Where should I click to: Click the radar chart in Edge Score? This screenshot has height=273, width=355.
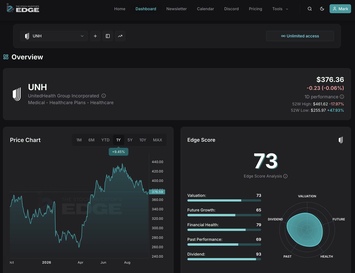[307, 229]
